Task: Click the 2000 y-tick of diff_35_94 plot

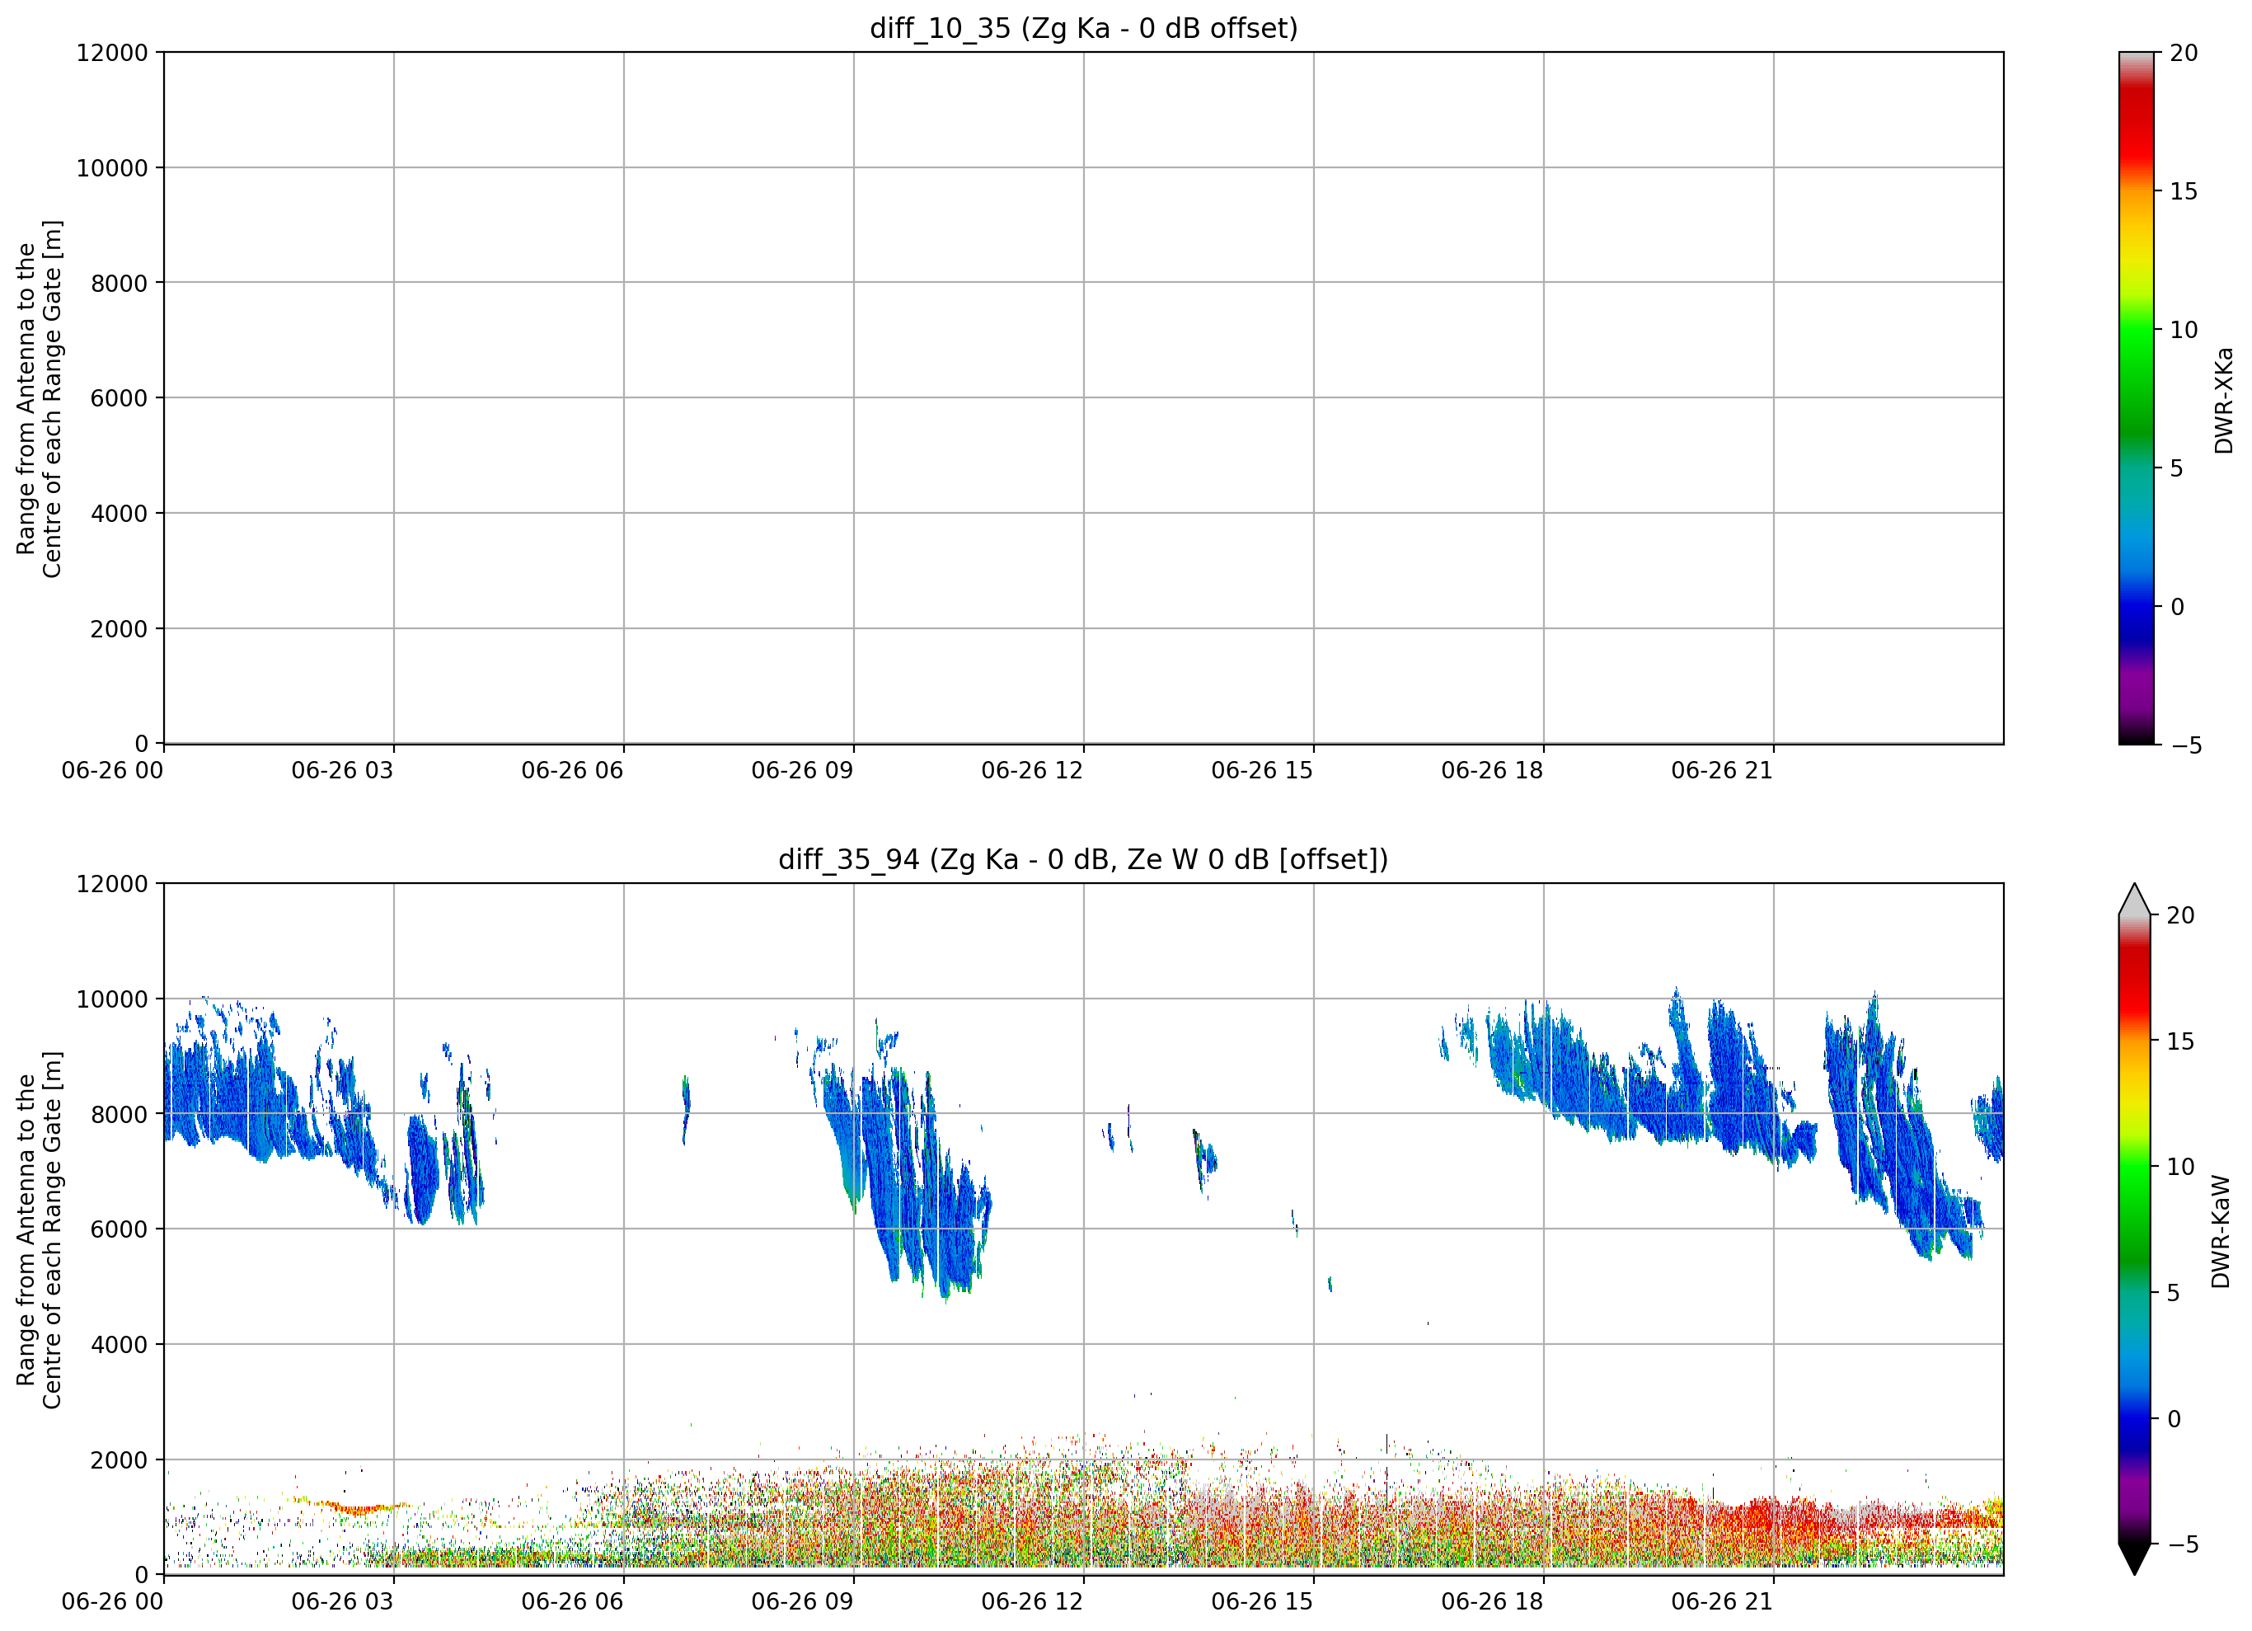Action: [x=120, y=1460]
